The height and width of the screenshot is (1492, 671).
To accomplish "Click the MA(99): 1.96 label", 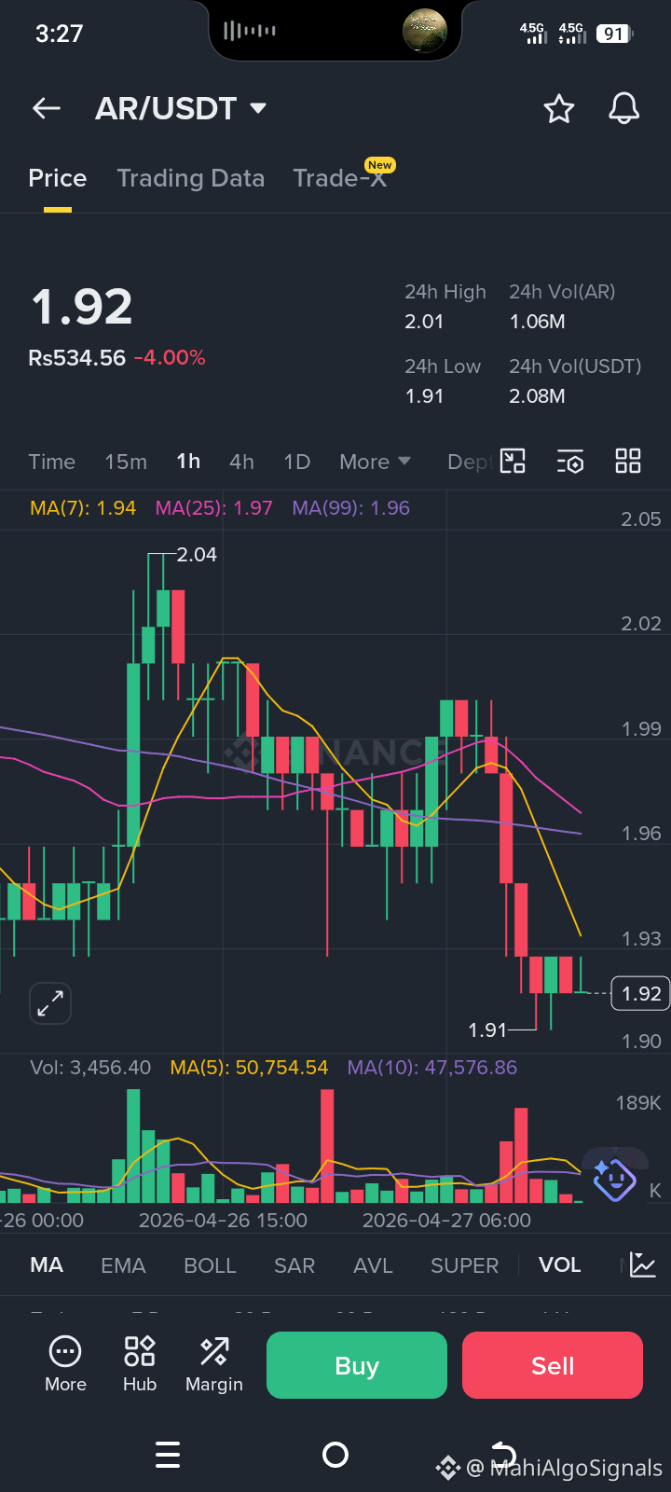I will click(x=351, y=508).
